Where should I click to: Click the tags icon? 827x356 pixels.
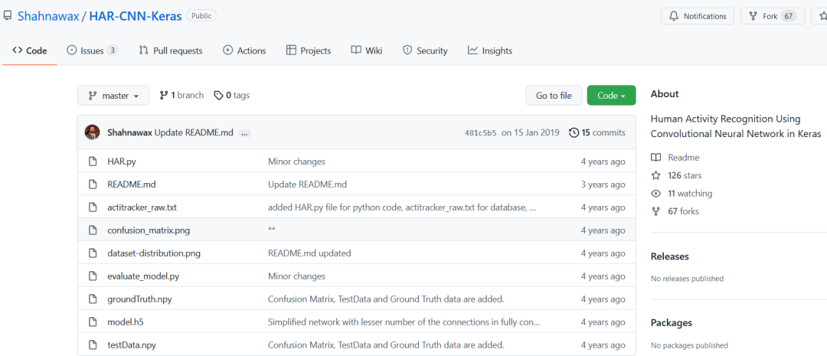[218, 96]
